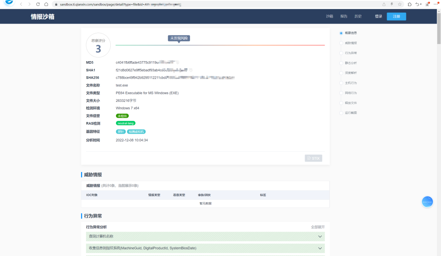441x256 pixels.
Task: Go to the browser home icon
Action: (46, 4)
